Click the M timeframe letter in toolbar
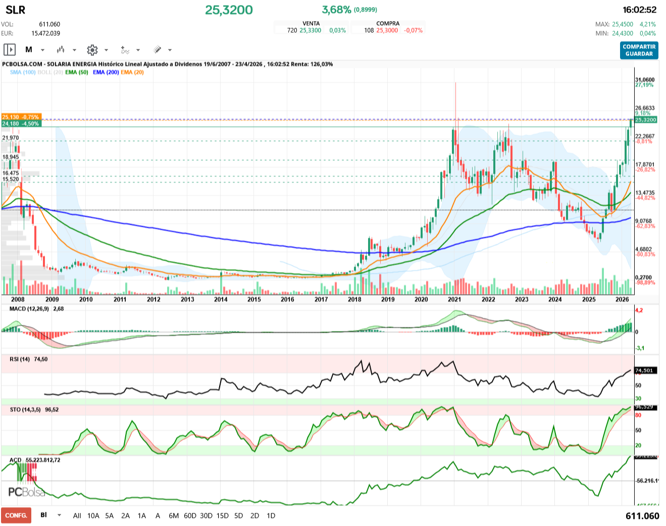666x526 pixels. pyautogui.click(x=29, y=50)
